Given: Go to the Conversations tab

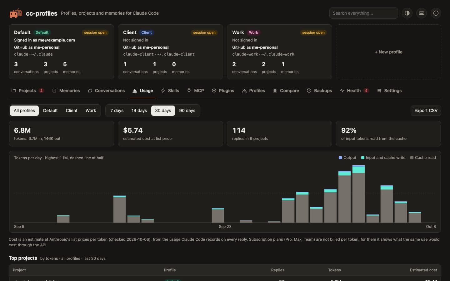Looking at the screenshot, I should (106, 91).
